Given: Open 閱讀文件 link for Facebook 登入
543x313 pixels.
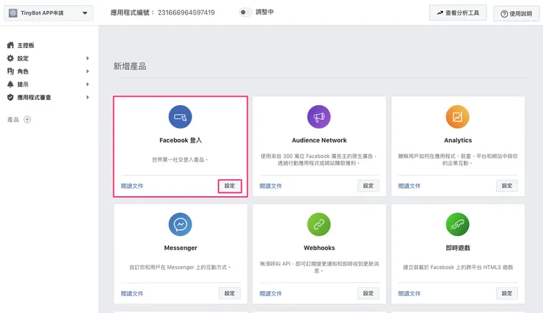Looking at the screenshot, I should pyautogui.click(x=132, y=186).
